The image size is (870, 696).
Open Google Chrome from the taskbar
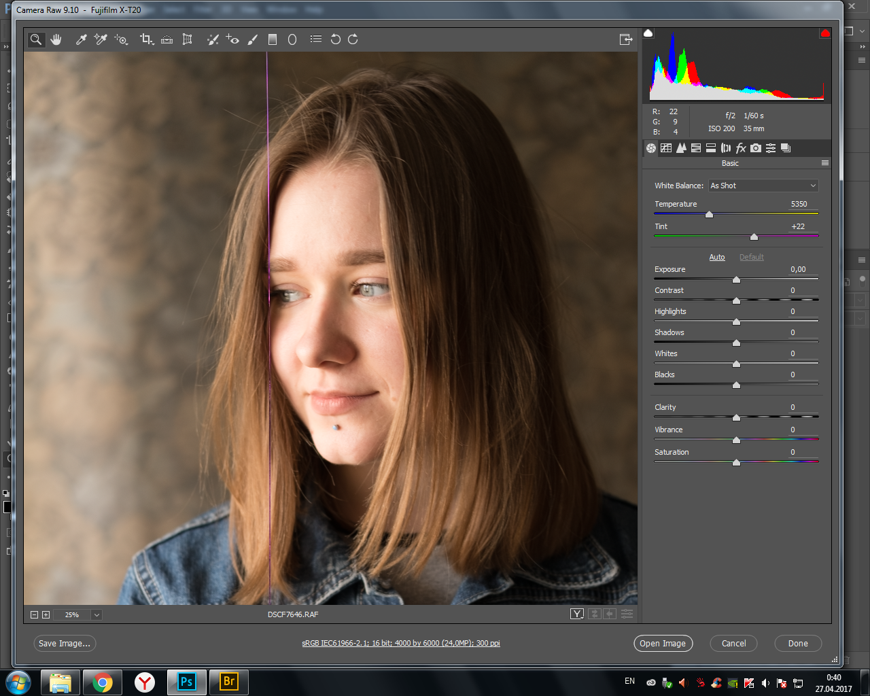point(103,682)
